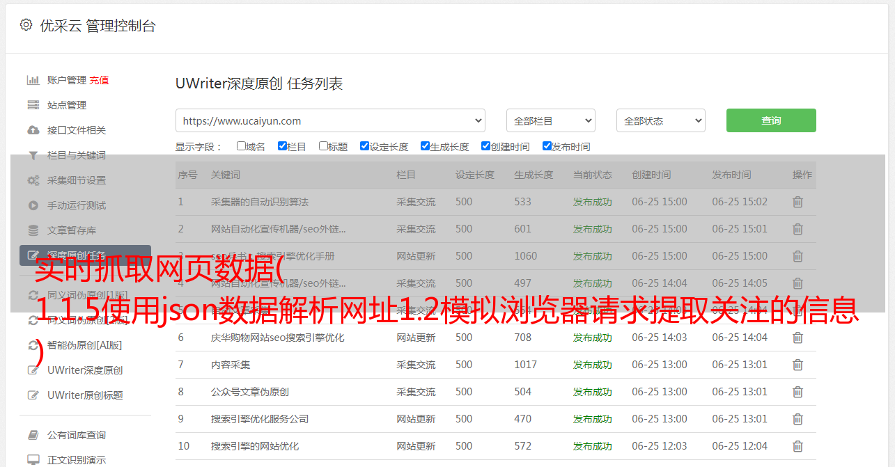Viewport: 895px width, 467px height.
Task: Enable the 域名 field checkbox
Action: (x=241, y=146)
